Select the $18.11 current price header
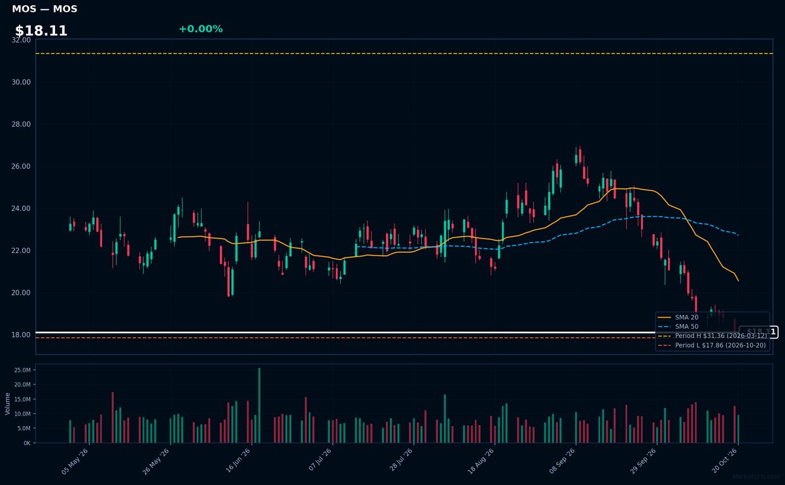Image resolution: width=785 pixels, height=485 pixels. (x=41, y=31)
